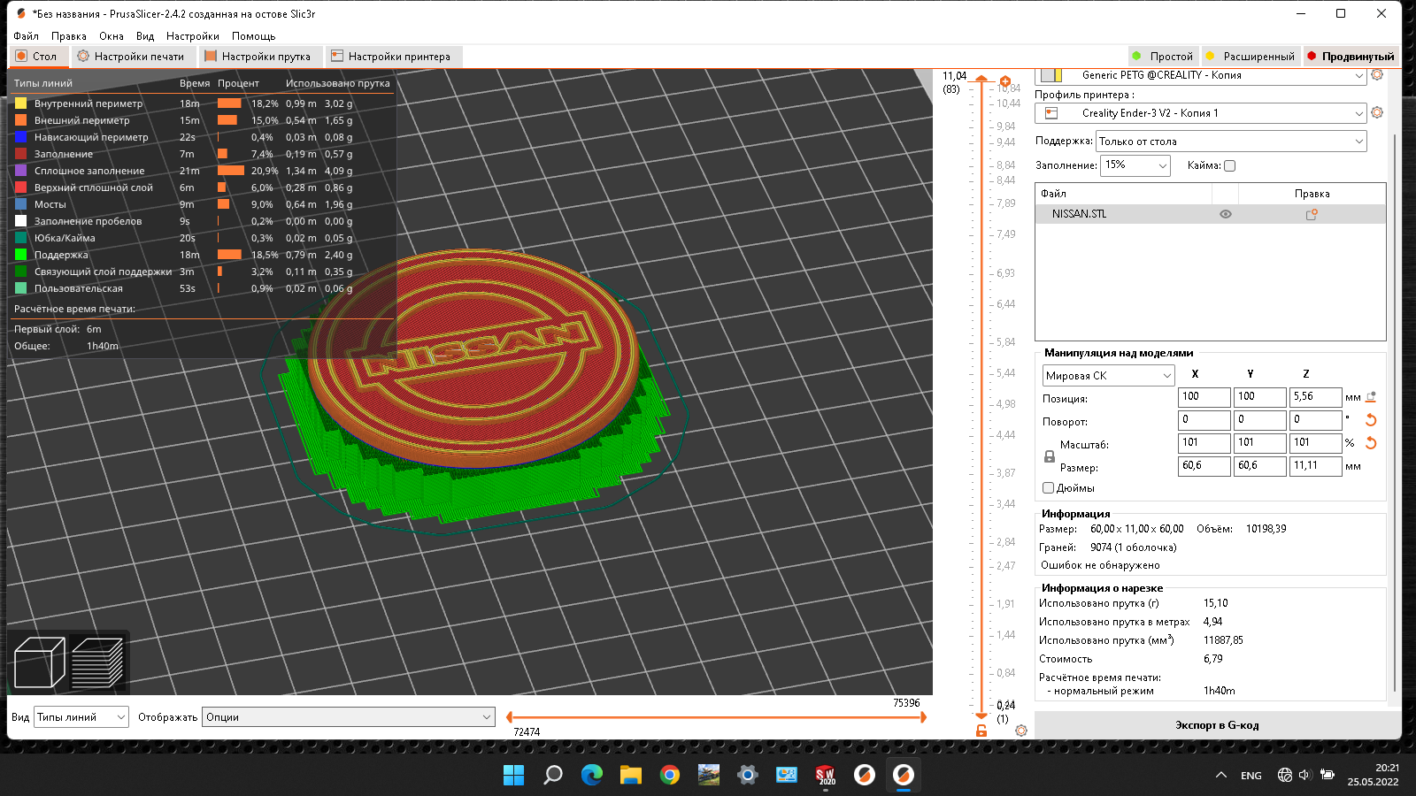The image size is (1416, 796).
Task: Click the size Z field with 11,11
Action: point(1316,466)
